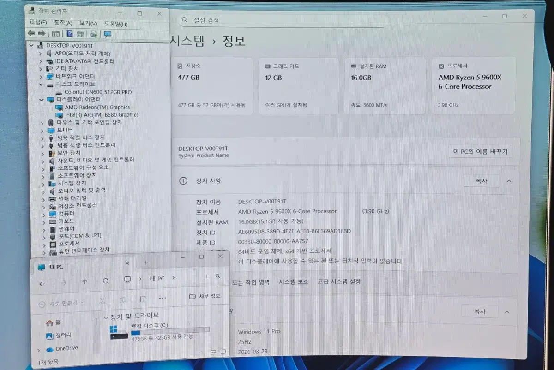Collapse the 장치 사양 section chevron in Settings
Screen dimensions: 554x370
tap(509, 181)
